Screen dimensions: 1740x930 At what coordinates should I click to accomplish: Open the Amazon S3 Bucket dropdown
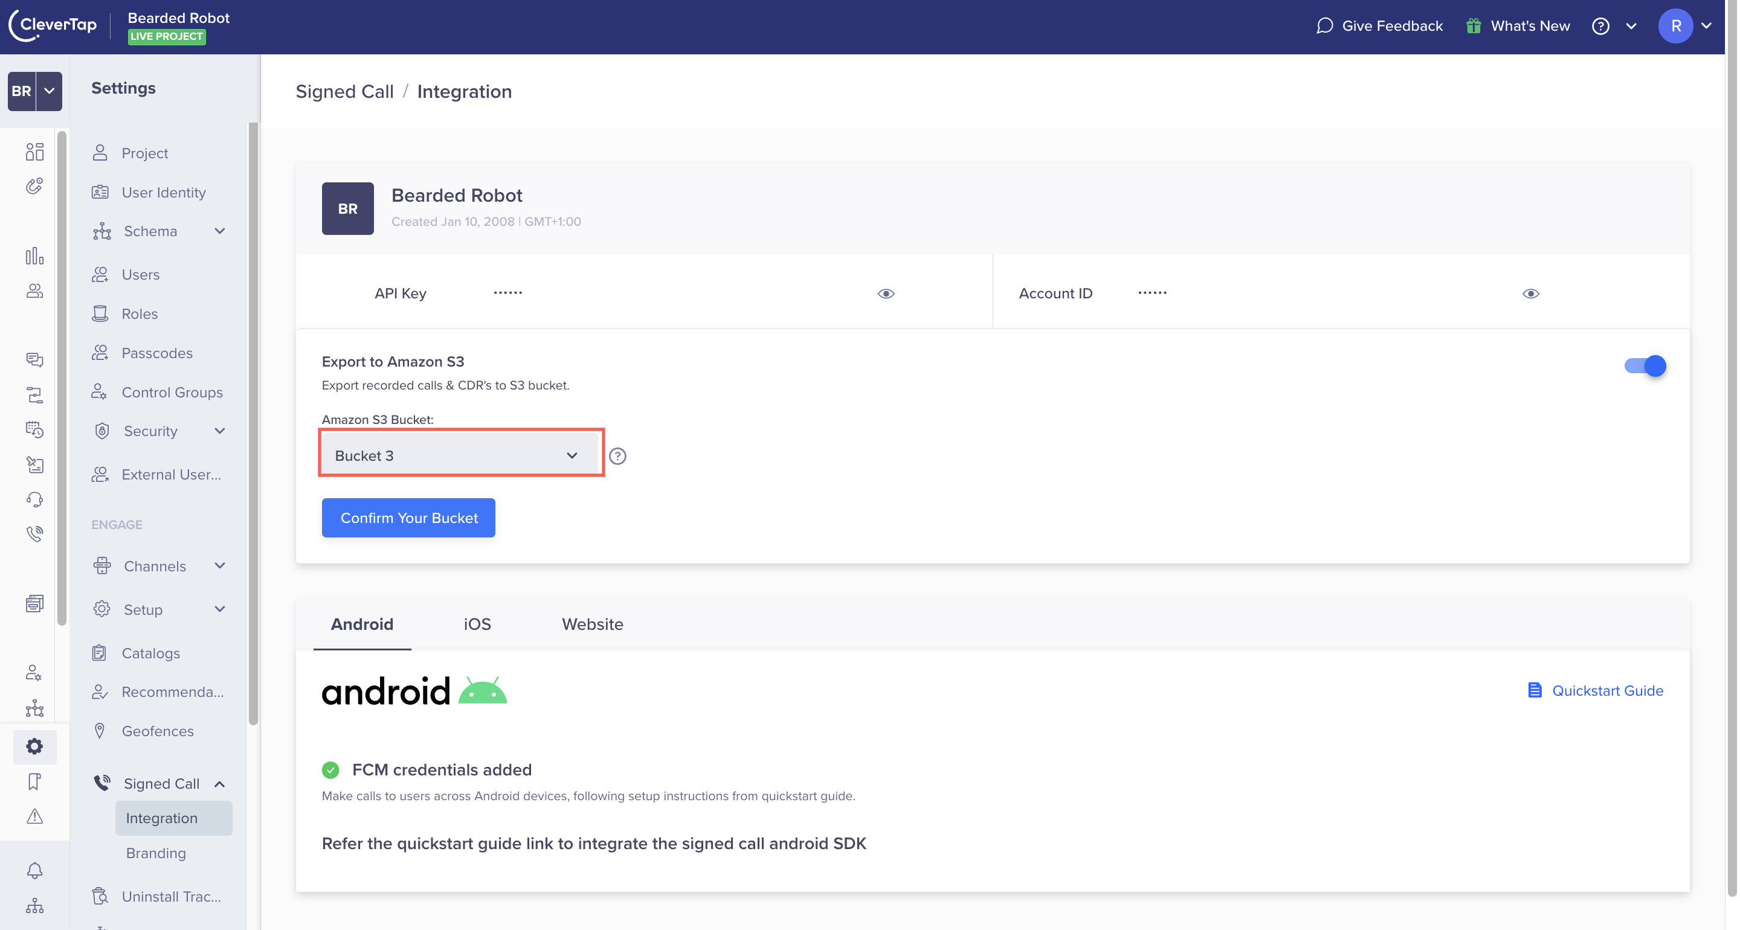[x=460, y=456]
